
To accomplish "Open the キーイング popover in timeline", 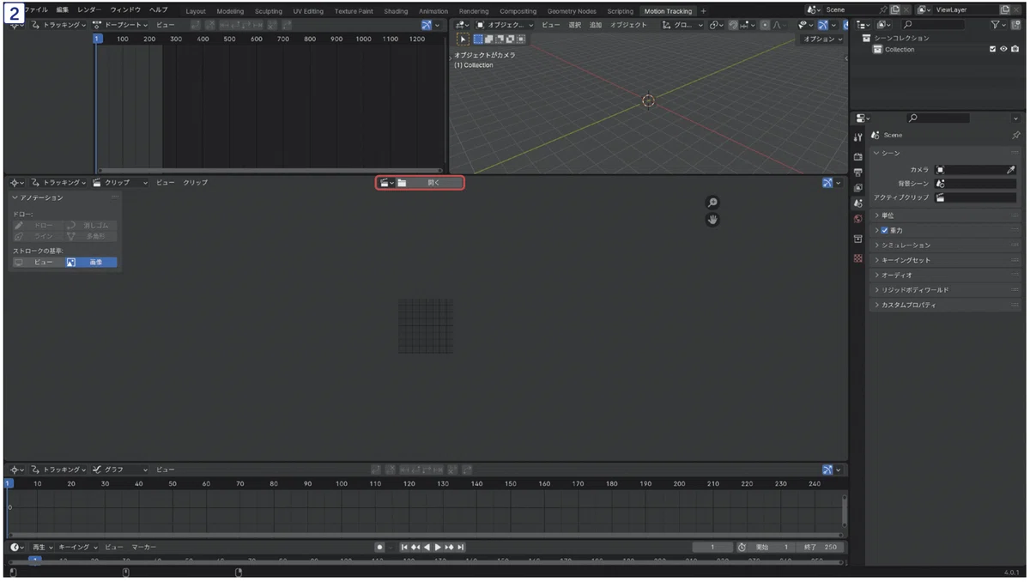I will [78, 547].
